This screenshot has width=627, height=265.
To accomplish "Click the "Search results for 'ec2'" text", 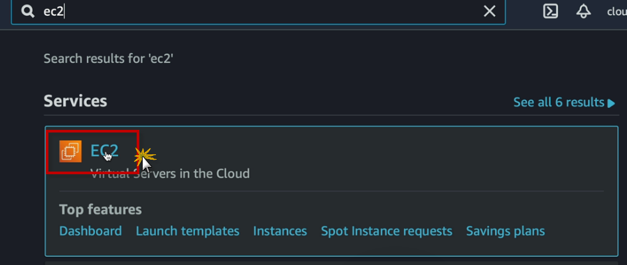I will coord(108,58).
